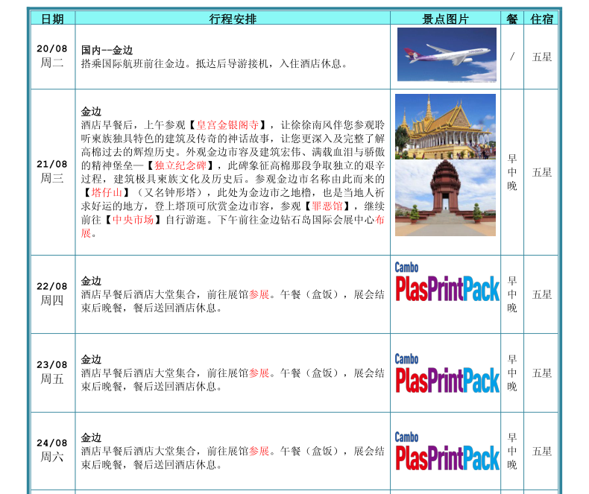
Task: Click the 金边 heading in the 23/08 row
Action: (x=91, y=359)
